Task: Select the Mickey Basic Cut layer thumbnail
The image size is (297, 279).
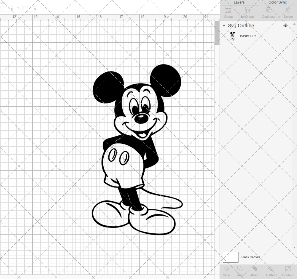Action: tap(232, 36)
